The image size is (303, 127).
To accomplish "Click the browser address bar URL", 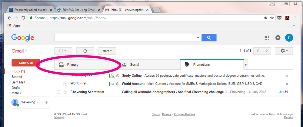I will (x=78, y=18).
